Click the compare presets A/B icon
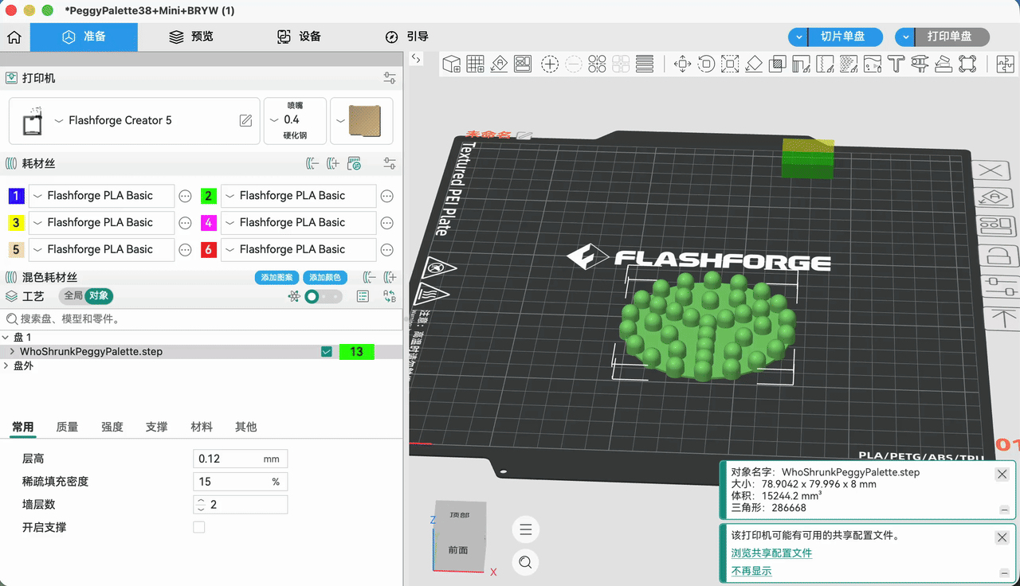Screen dimensions: 1020x586 pos(390,296)
